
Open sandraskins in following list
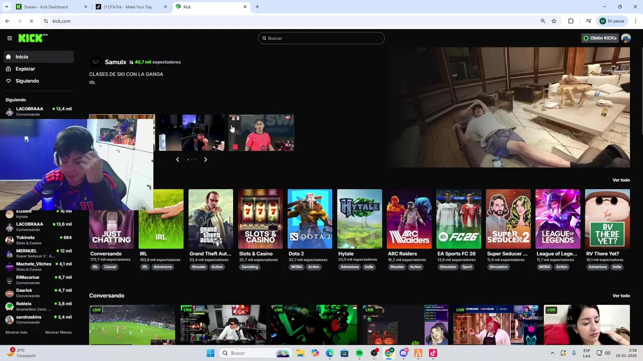pos(38,319)
